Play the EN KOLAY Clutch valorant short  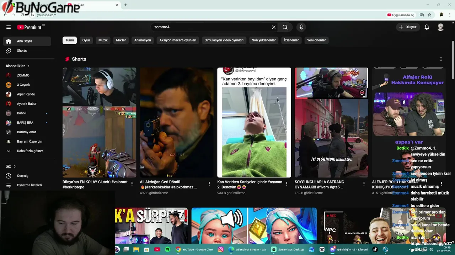click(99, 123)
